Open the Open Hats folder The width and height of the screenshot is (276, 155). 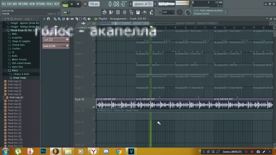tap(16, 67)
